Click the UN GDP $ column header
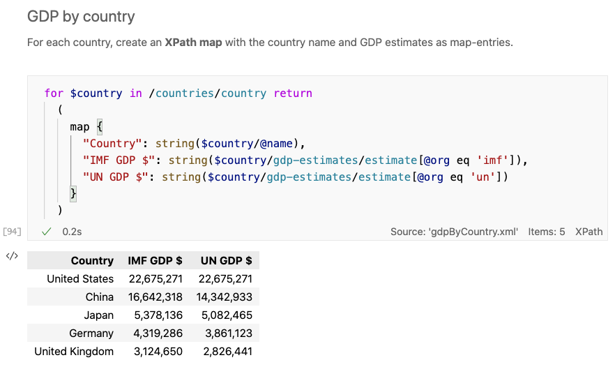Viewport: 615px width, 367px height. point(226,261)
